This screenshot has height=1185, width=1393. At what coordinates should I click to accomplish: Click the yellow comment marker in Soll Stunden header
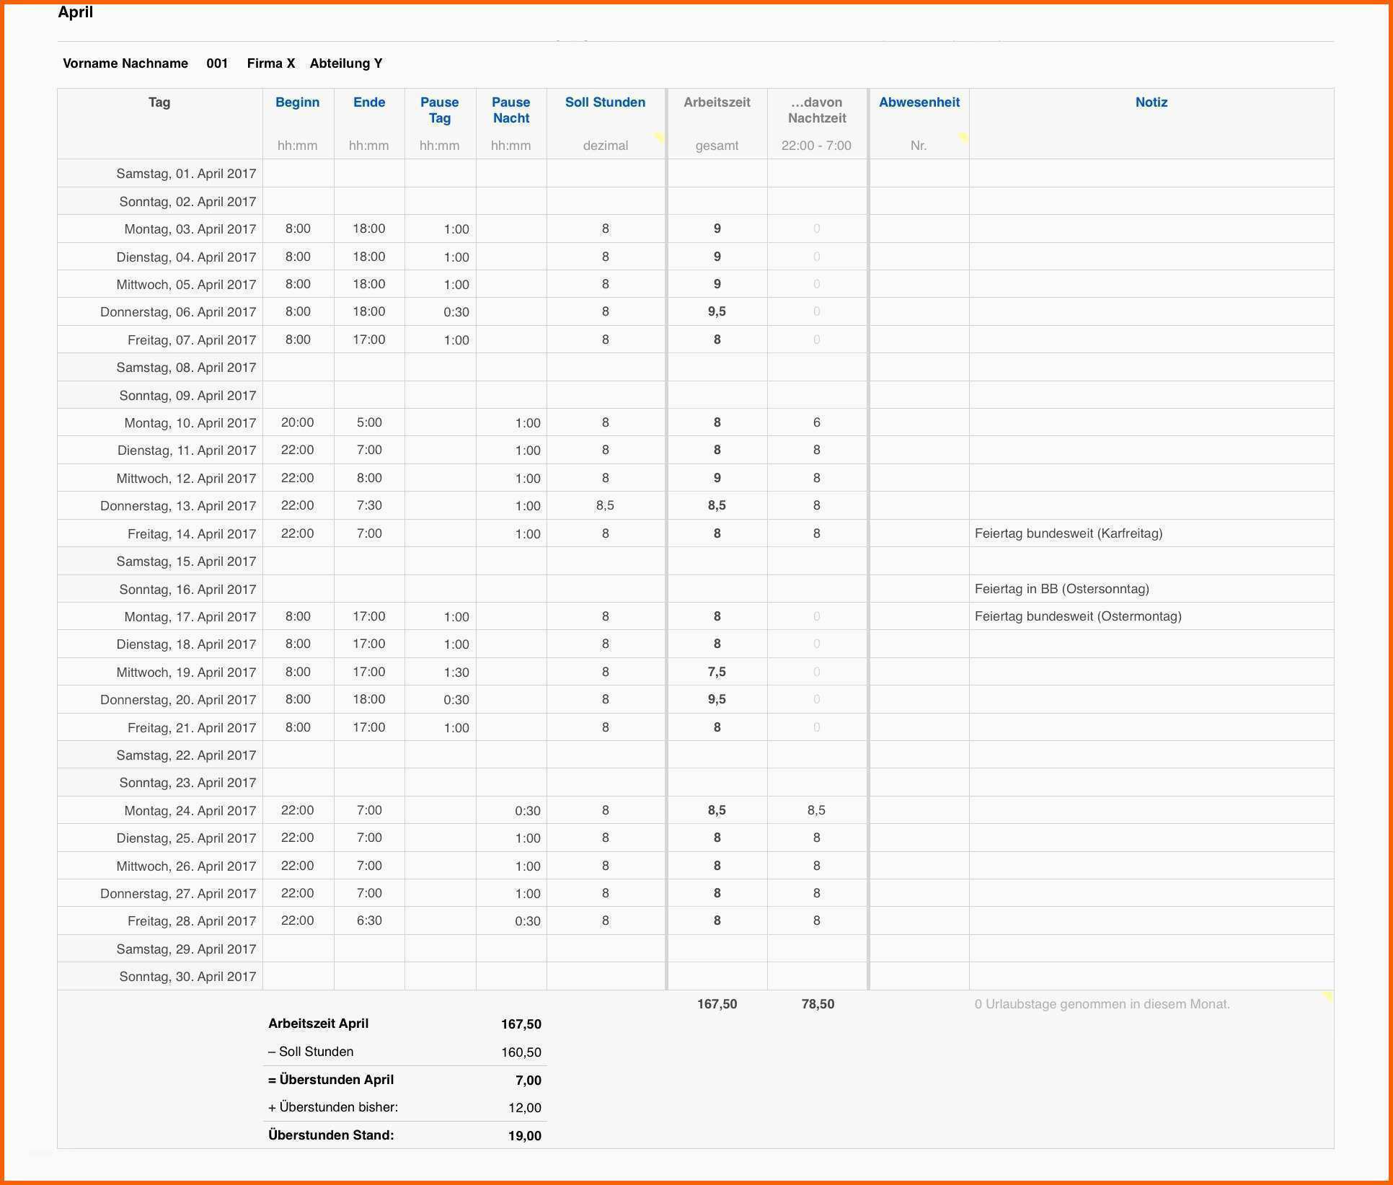tap(659, 137)
